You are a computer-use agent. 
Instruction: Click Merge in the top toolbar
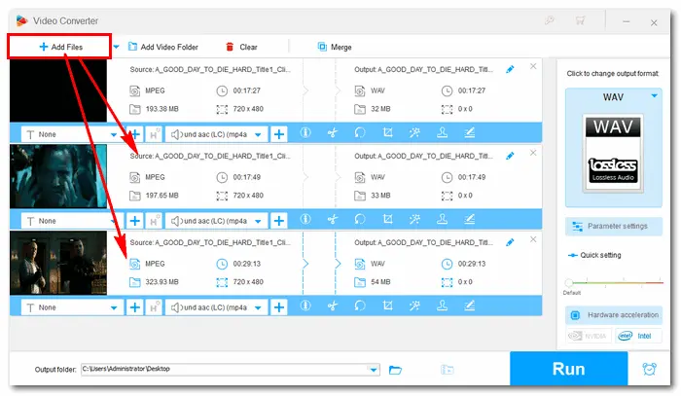334,47
